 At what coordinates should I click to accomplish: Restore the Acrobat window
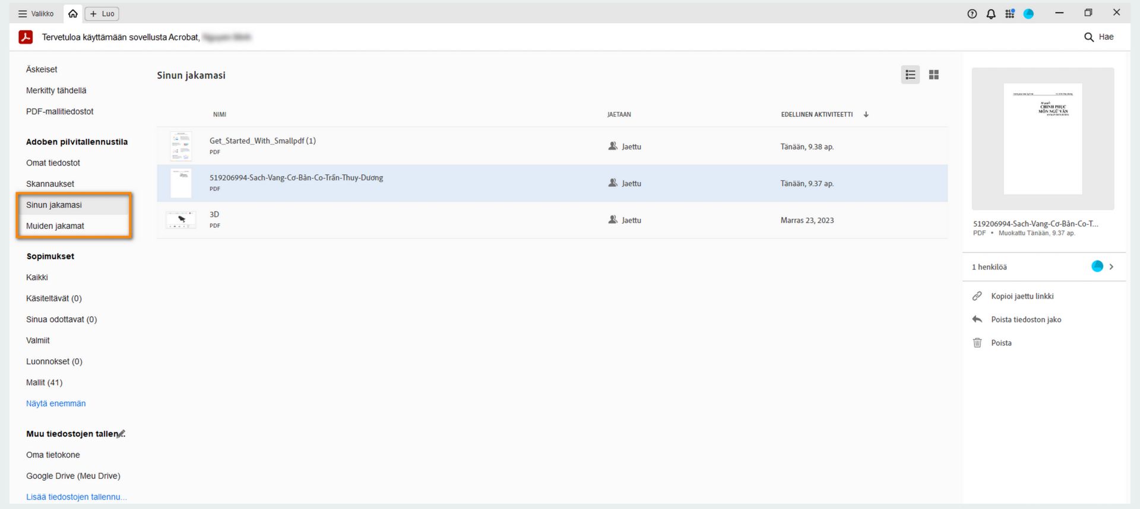point(1088,12)
